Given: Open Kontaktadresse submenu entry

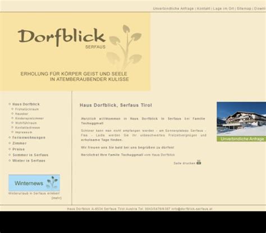Looking at the screenshot, I should [27, 127].
